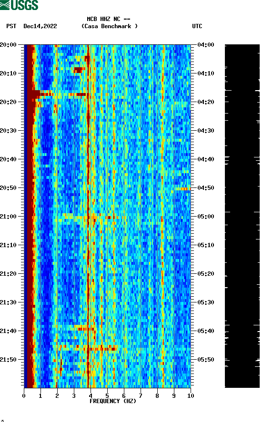Click the PST time label '21:30'
263x426 pixels.
[x=9, y=302]
